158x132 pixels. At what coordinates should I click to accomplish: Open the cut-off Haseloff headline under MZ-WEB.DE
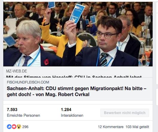(74, 76)
